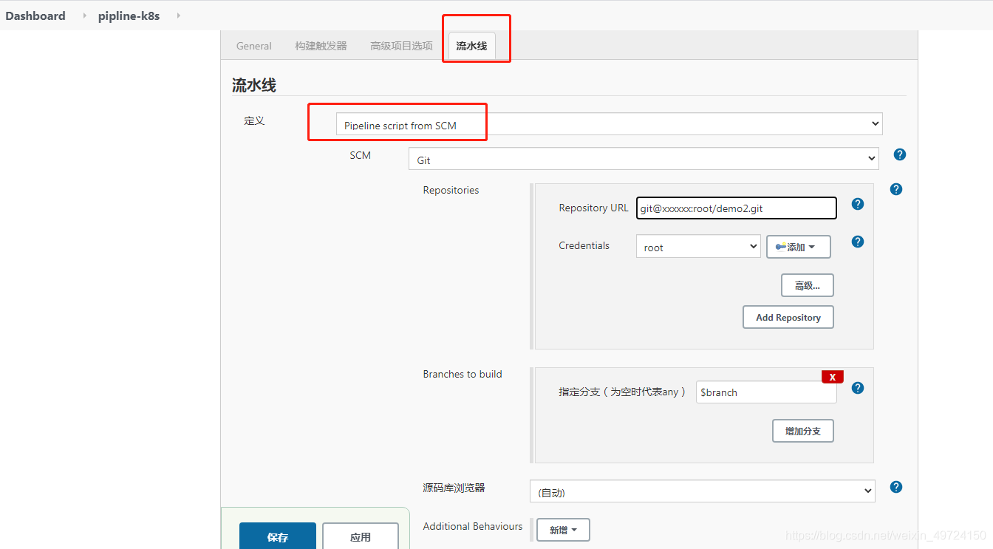Click the Add Repository button
The height and width of the screenshot is (549, 993).
click(788, 317)
